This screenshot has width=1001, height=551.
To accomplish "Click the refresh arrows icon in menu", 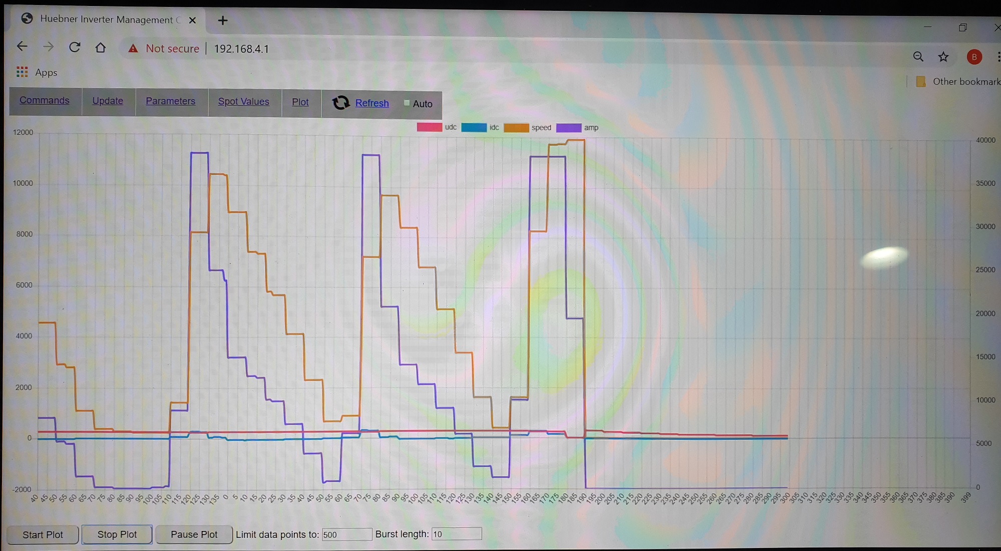I will (x=341, y=103).
